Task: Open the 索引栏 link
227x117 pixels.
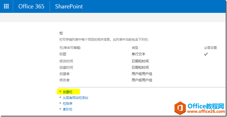Action: coord(68,109)
